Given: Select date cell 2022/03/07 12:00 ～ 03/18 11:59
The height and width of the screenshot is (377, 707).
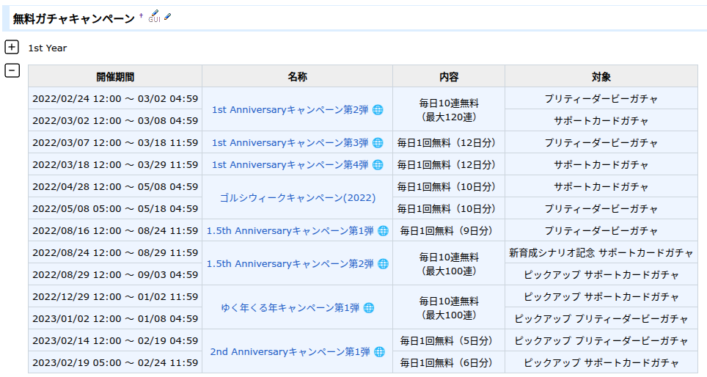Looking at the screenshot, I should click(x=115, y=142).
